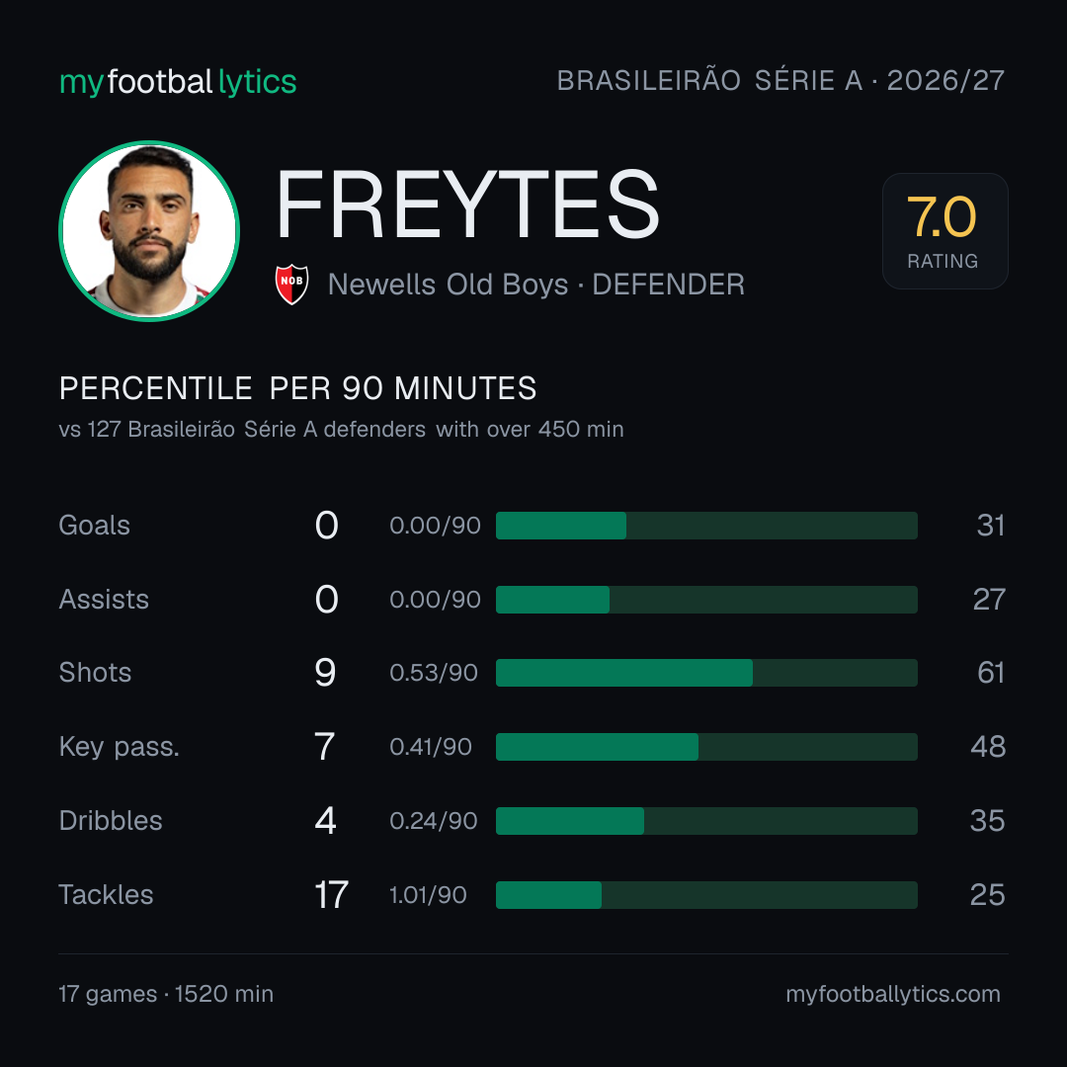
Task: Click the Shots percentile value 61
Action: pos(991,673)
